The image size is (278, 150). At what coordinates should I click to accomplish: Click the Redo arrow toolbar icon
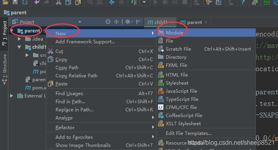(47, 2)
